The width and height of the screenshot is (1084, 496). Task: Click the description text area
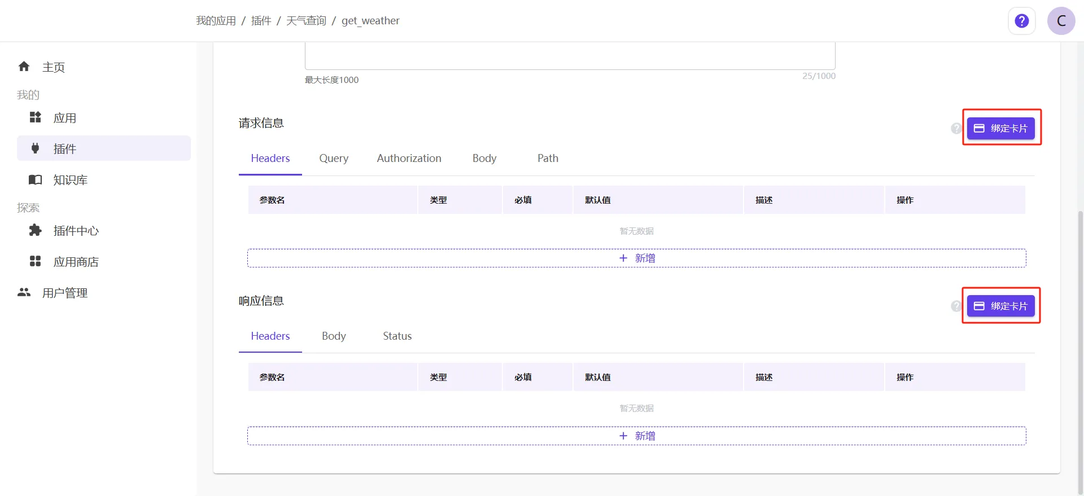click(570, 56)
